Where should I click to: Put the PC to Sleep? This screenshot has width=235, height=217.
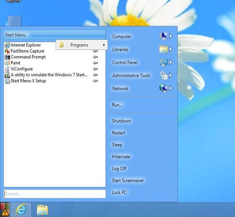(117, 145)
